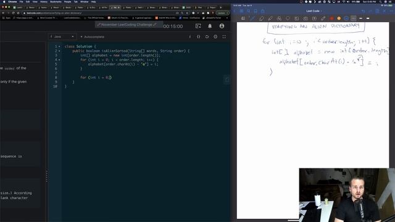Click the bookmark icon in the notes app header

click(256, 11)
